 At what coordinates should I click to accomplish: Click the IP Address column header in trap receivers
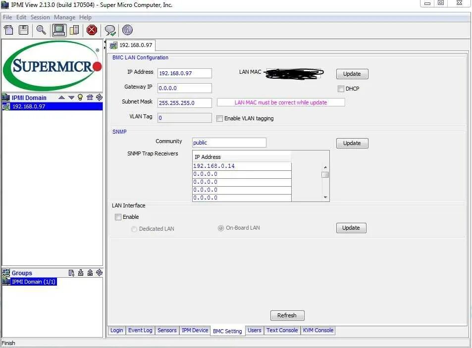click(x=242, y=157)
